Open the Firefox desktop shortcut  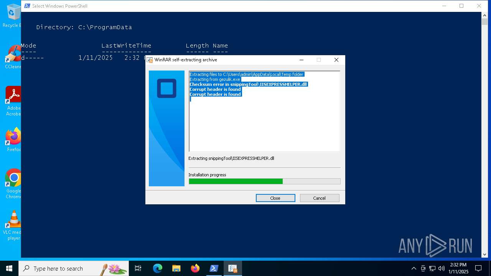coord(13,140)
